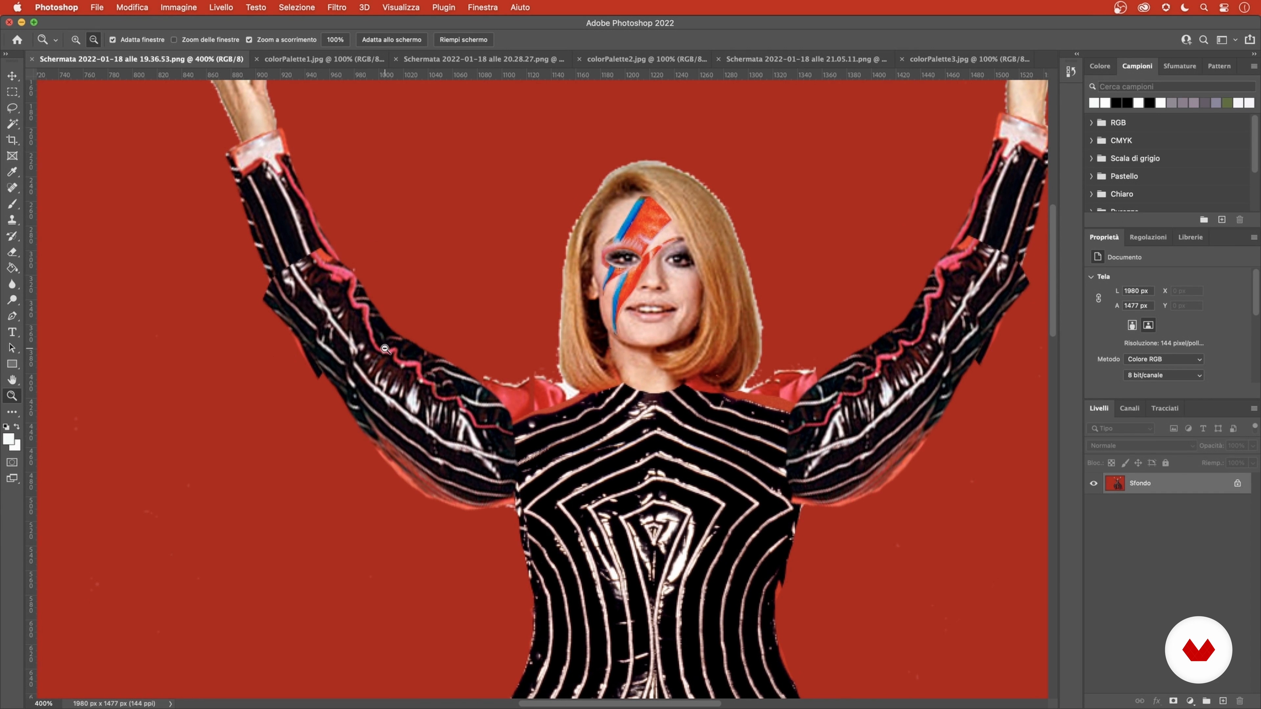
Task: Toggle the Sfondo layer lock icon
Action: [1237, 483]
